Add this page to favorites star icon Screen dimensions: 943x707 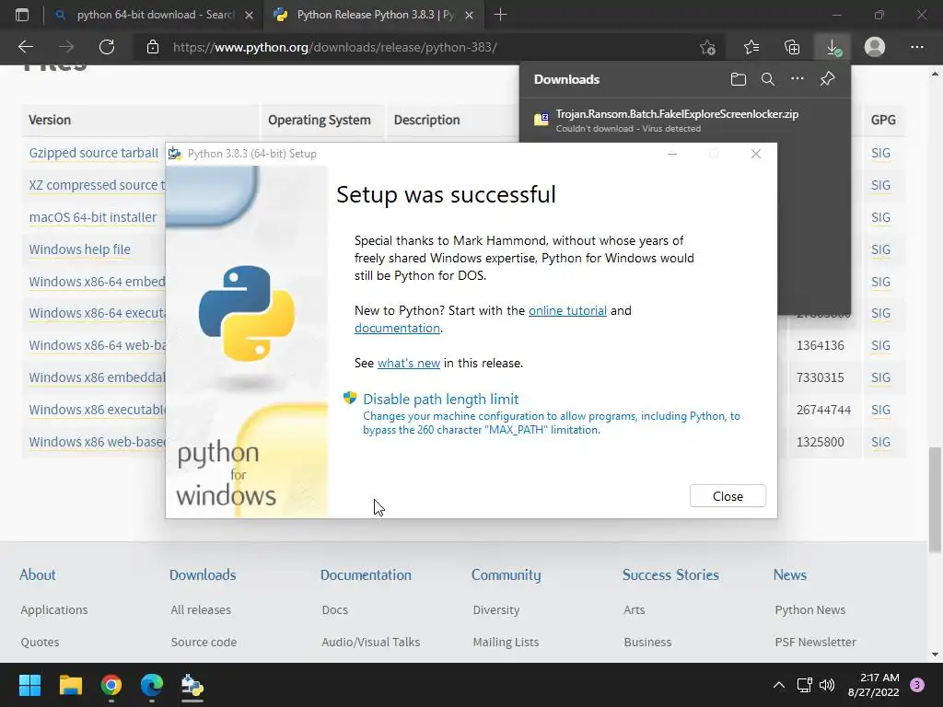click(708, 47)
